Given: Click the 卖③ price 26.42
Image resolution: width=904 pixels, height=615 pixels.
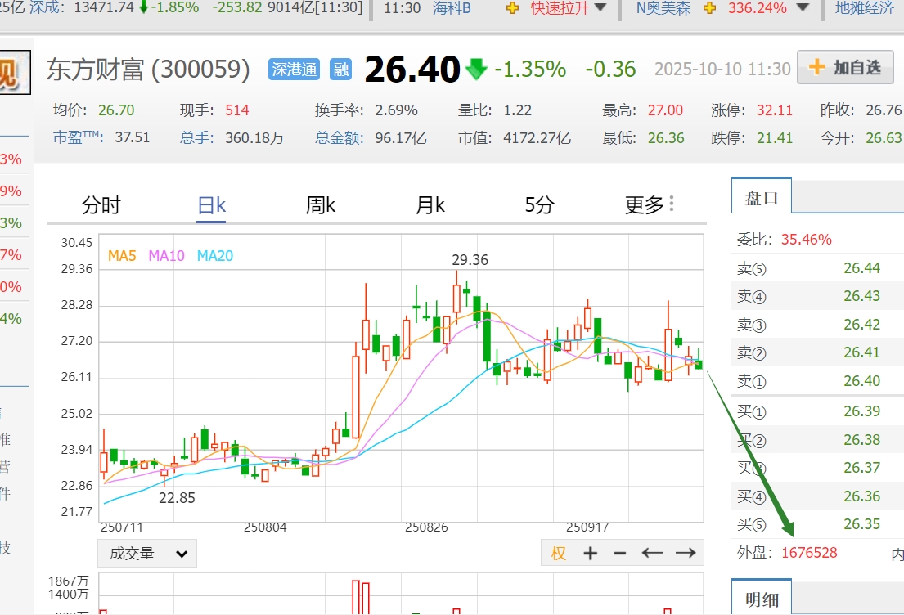Looking at the screenshot, I should (862, 325).
